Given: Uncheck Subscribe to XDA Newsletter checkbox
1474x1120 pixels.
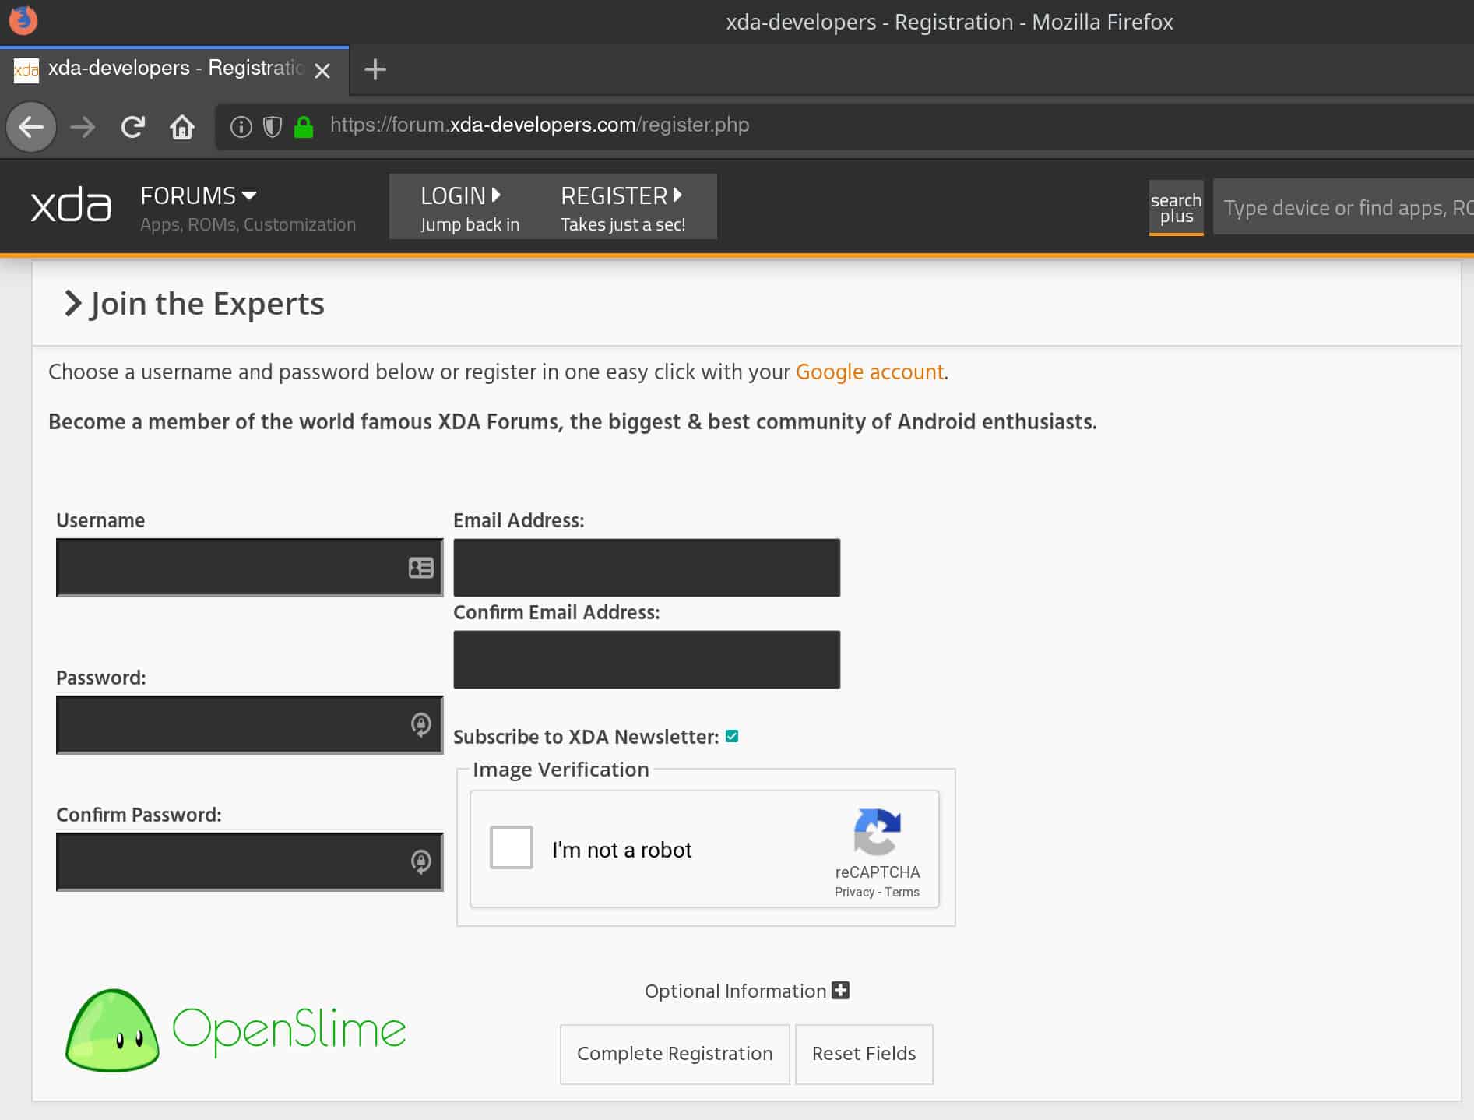Looking at the screenshot, I should click(x=732, y=736).
